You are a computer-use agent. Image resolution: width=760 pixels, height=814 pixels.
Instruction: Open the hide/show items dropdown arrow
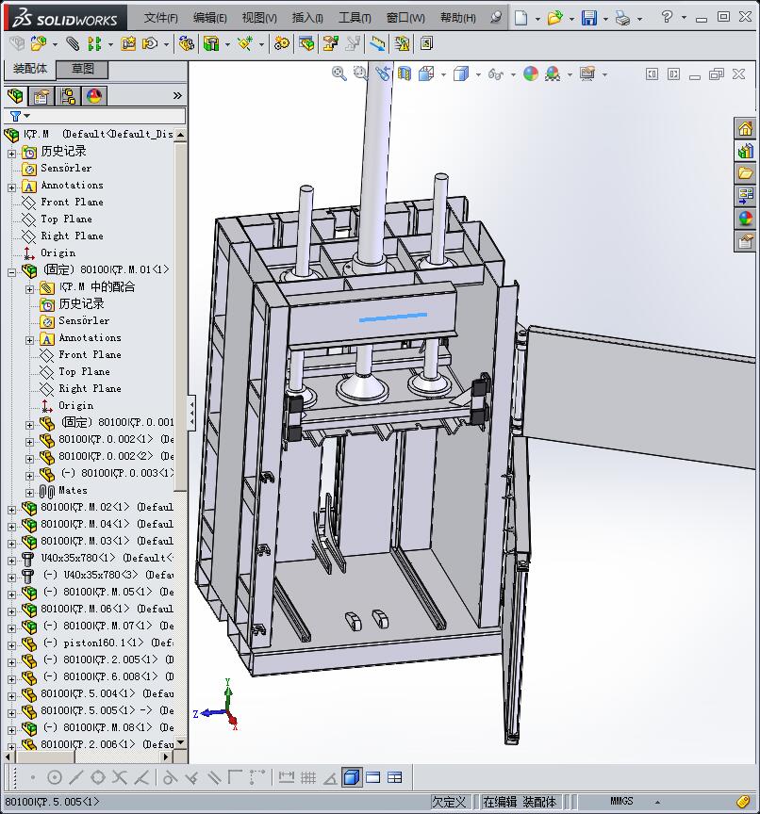[513, 74]
